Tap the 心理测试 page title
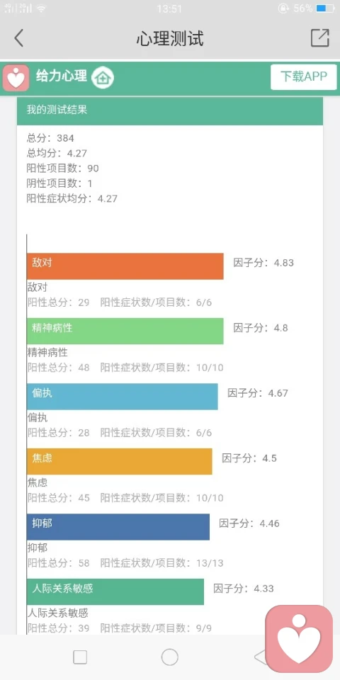Screen dimensions: 340x680 coord(170,38)
